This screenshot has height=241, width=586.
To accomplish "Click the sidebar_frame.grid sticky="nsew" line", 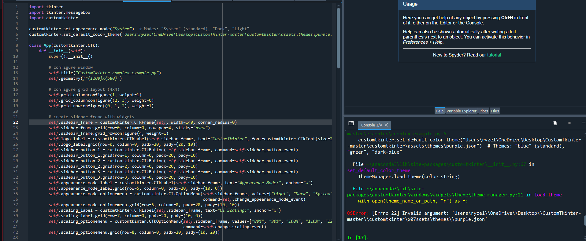I will point(129,128).
